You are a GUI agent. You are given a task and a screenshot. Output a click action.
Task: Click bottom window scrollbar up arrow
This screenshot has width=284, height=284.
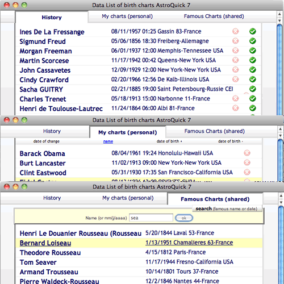pos(281,196)
